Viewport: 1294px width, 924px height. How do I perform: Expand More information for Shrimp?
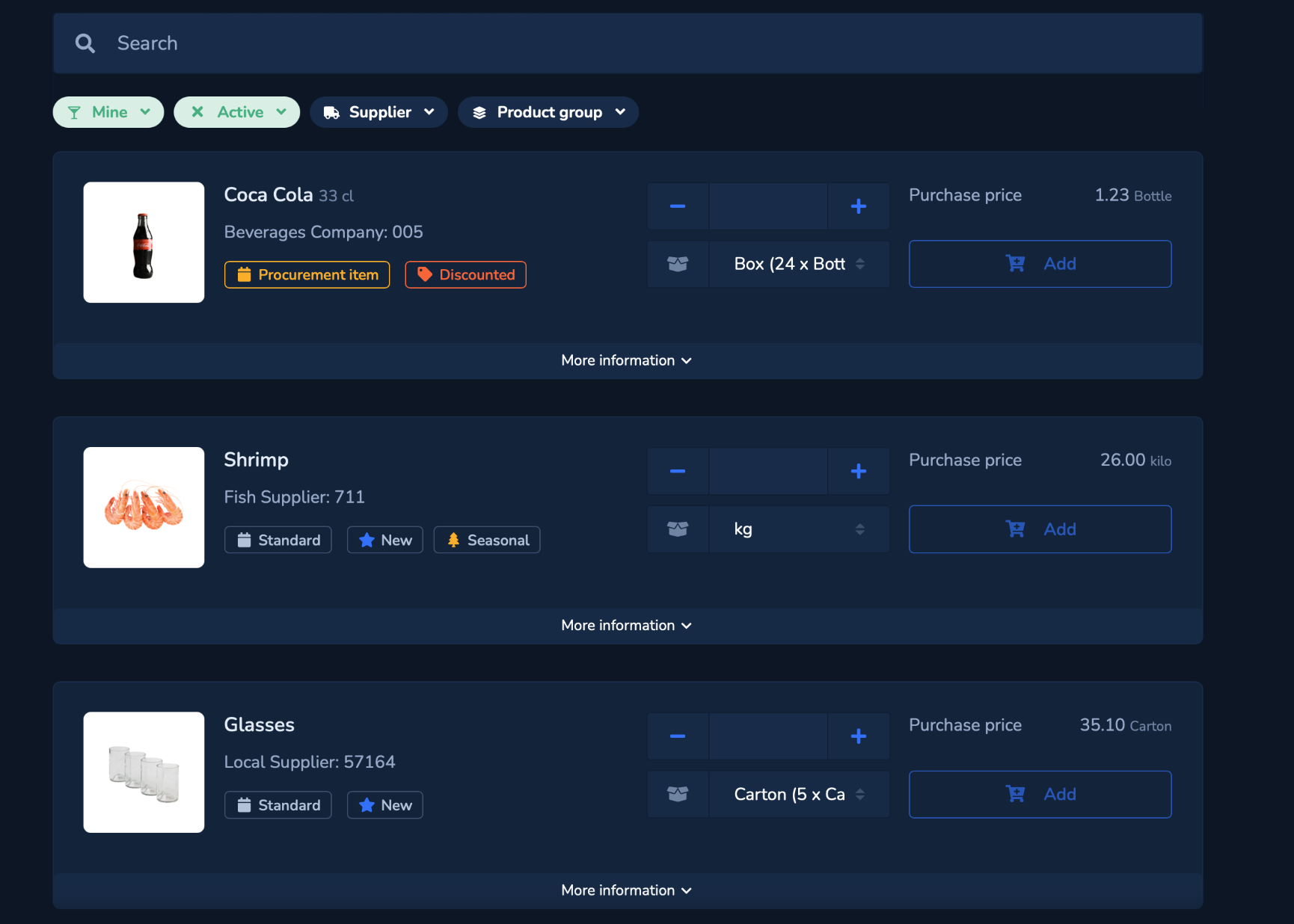pyautogui.click(x=628, y=626)
